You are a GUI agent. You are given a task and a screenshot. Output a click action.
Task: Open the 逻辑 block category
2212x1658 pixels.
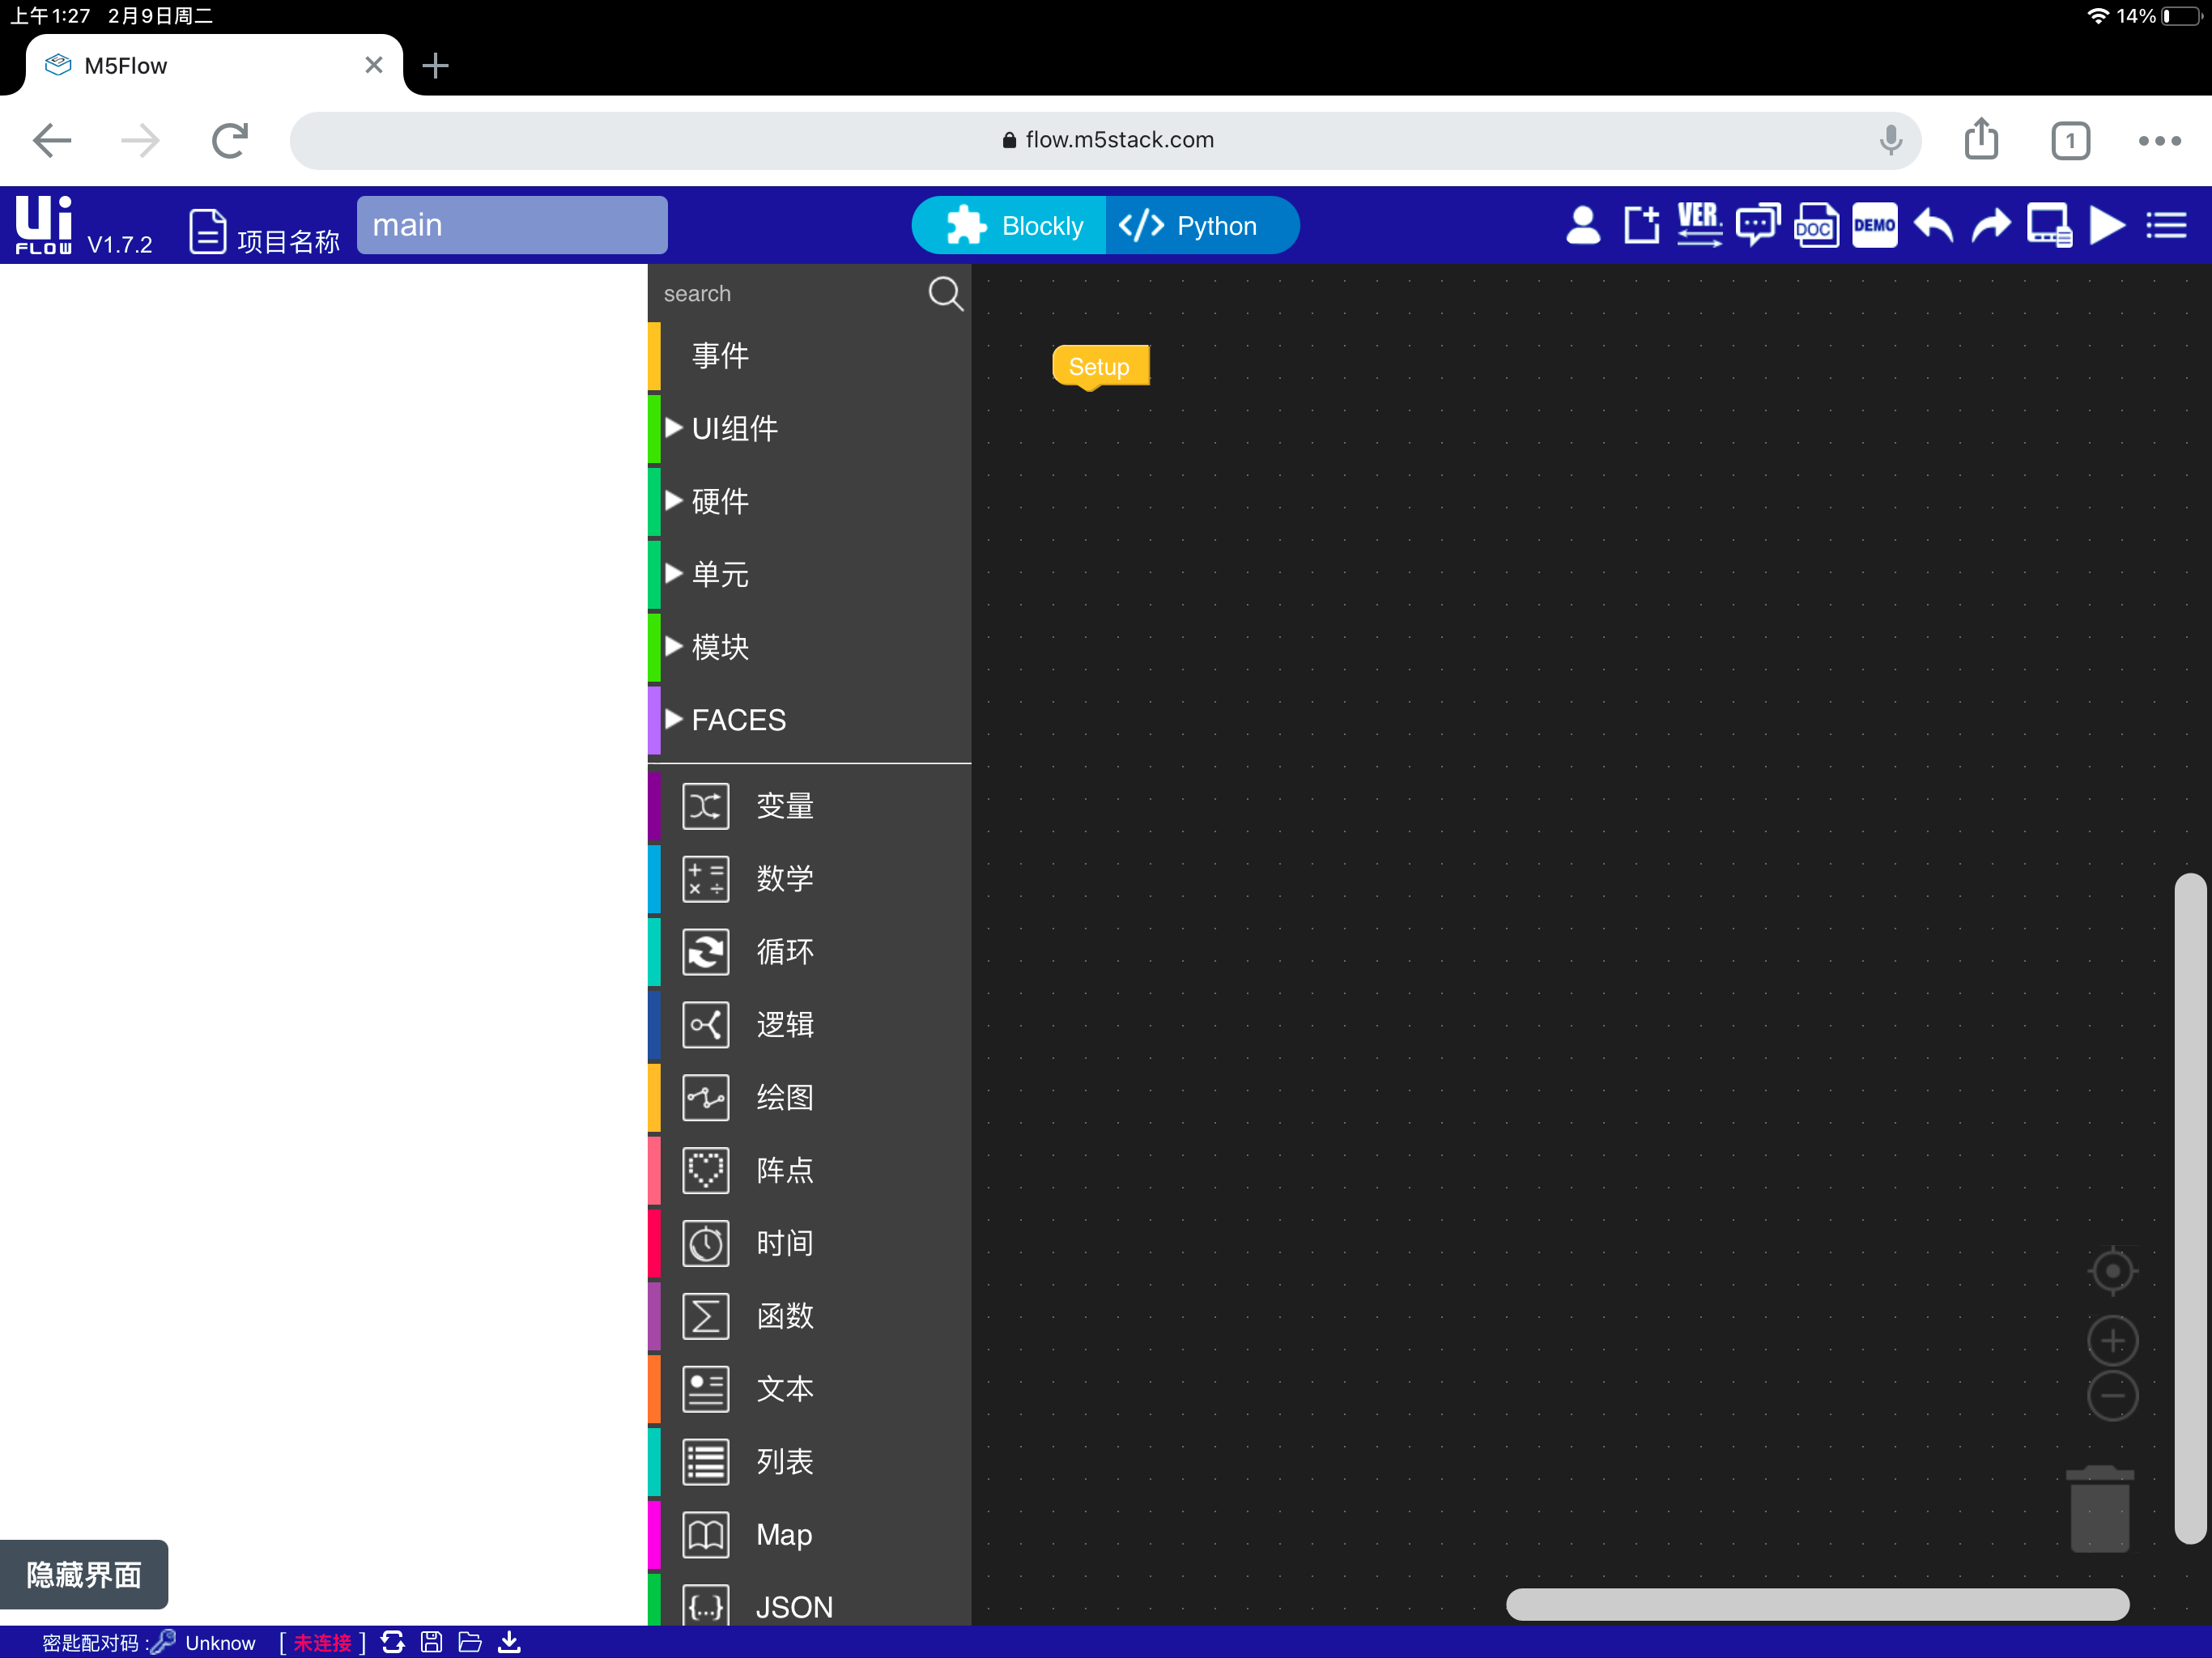pyautogui.click(x=809, y=1025)
